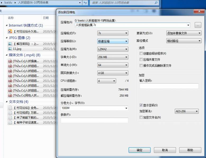Collapse the JPEG 图像 file group
This screenshot has height=158, width=206.
click(7, 38)
